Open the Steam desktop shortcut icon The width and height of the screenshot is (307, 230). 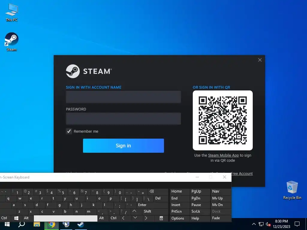pyautogui.click(x=12, y=42)
